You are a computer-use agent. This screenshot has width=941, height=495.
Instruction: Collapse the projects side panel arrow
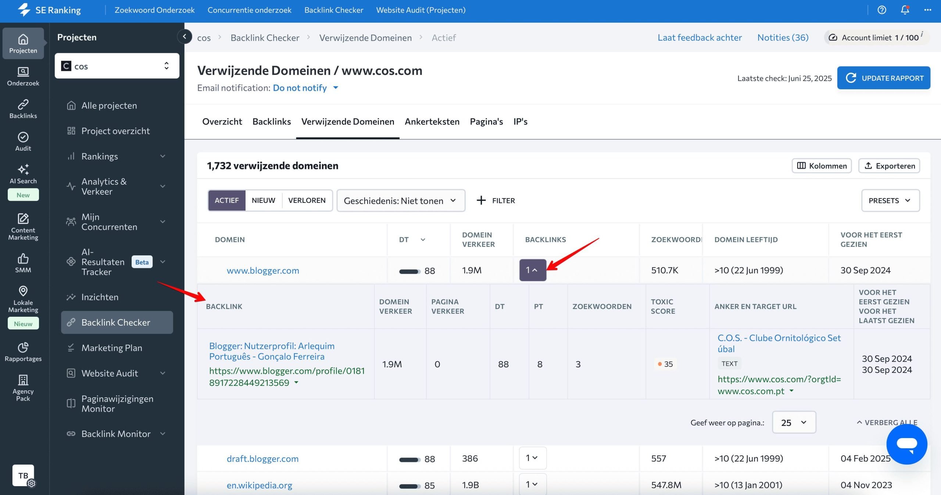[185, 36]
